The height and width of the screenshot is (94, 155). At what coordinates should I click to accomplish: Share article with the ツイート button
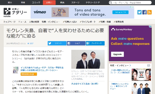[x=57, y=43]
